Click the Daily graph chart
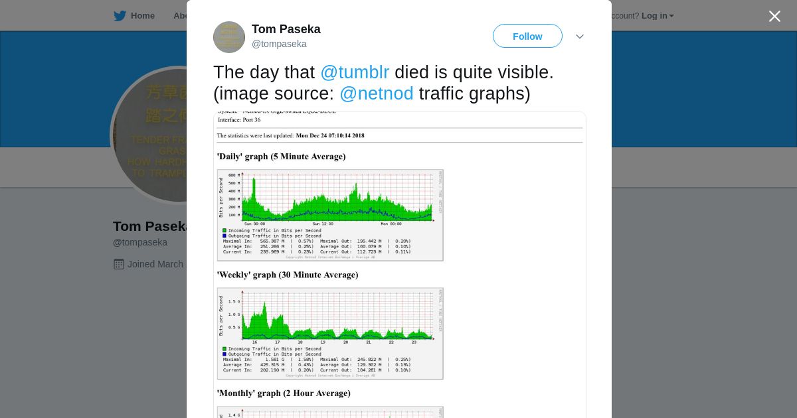 [x=330, y=214]
